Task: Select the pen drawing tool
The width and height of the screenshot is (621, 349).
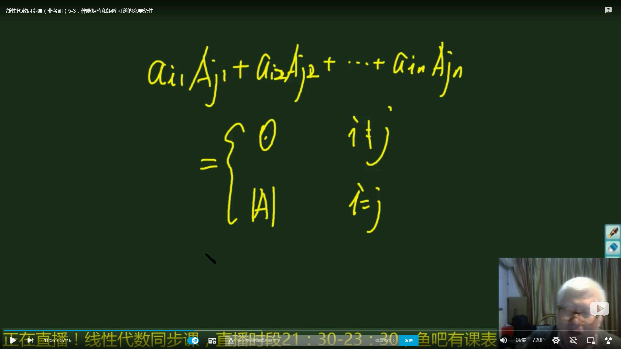Action: click(x=613, y=232)
